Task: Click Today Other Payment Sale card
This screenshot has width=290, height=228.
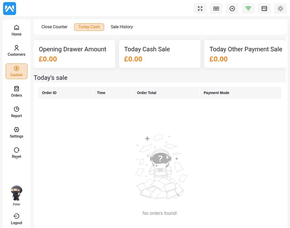Action: pyautogui.click(x=245, y=54)
